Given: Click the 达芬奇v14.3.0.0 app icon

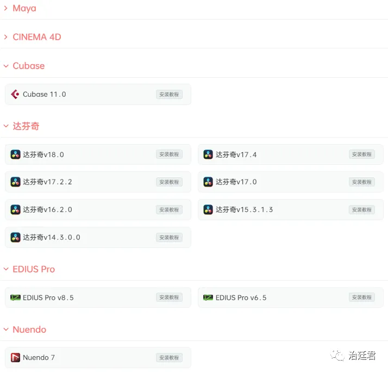Looking at the screenshot, I should click(15, 238).
